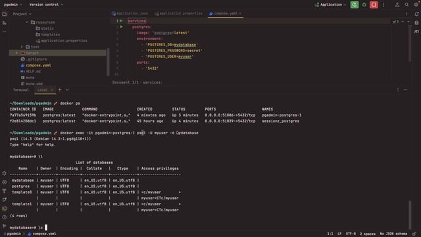Select the templates folder in project tree
The image size is (421, 237).
pos(48,35)
